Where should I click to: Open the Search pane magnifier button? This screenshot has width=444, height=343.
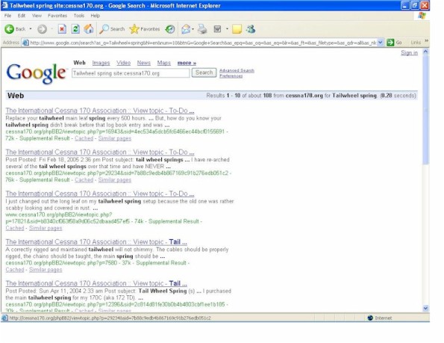(112, 29)
